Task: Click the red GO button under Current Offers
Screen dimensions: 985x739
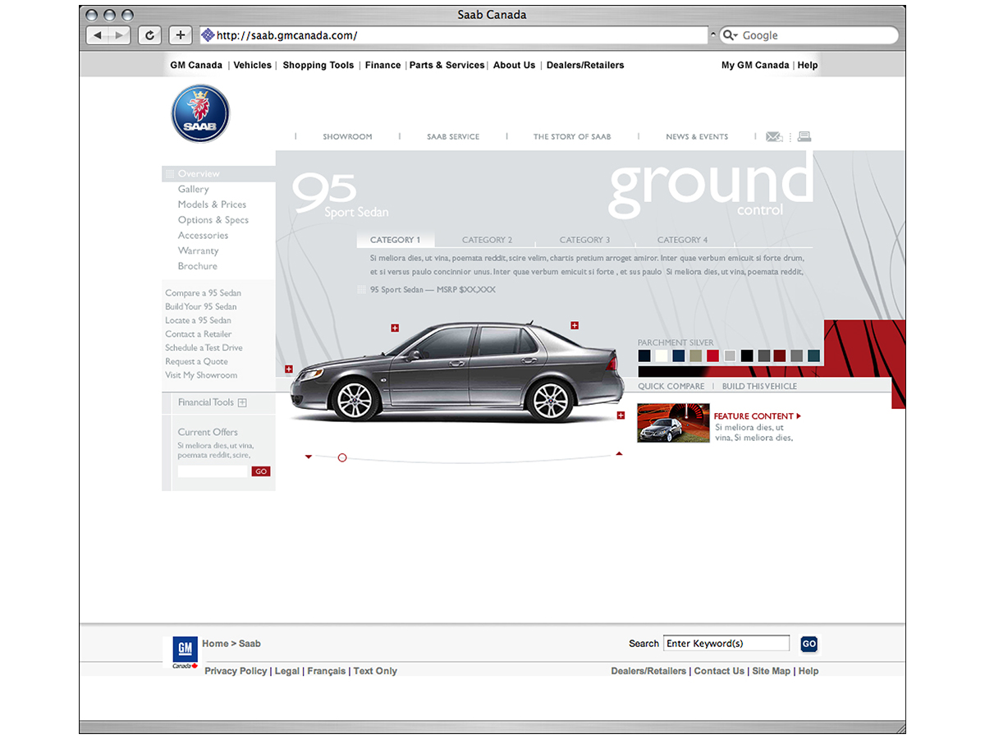Action: 261,471
